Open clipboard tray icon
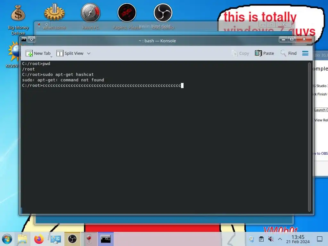 coord(261,239)
